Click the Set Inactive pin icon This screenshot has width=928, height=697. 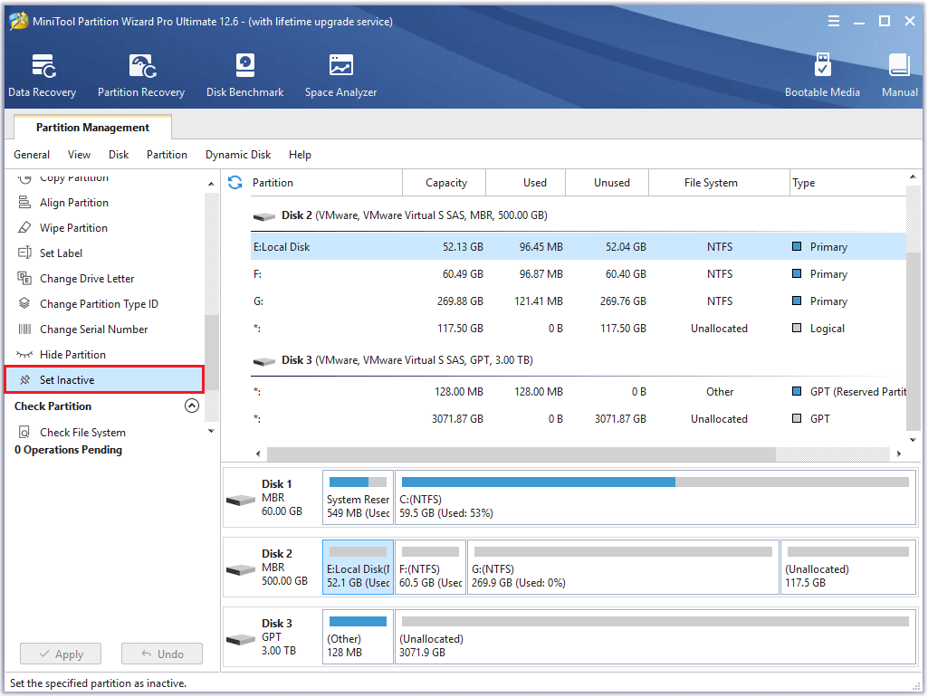24,380
